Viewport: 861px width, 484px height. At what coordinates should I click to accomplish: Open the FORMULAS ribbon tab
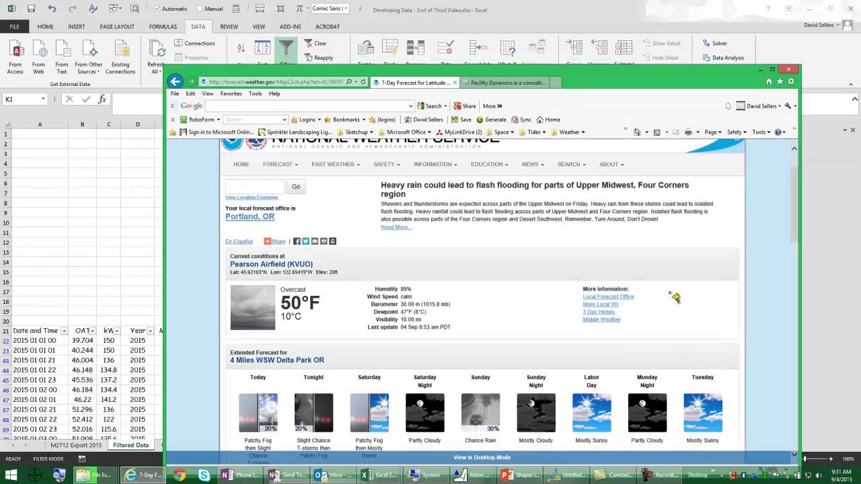(163, 27)
